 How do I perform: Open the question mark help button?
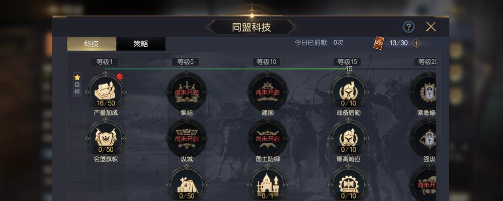pos(408,27)
